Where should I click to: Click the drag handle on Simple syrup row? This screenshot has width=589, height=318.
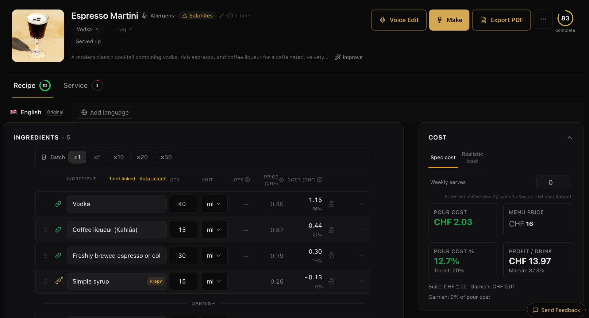45,281
